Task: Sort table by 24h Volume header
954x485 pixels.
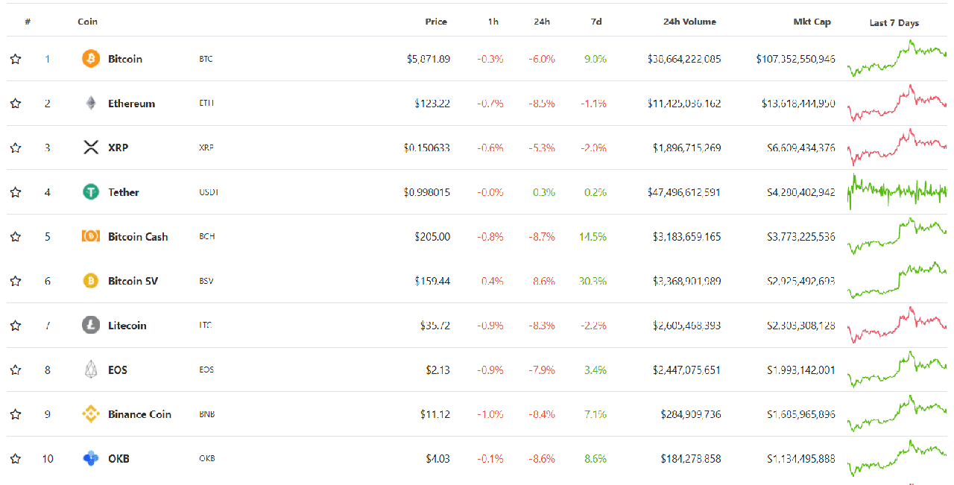Action: pyautogui.click(x=689, y=22)
